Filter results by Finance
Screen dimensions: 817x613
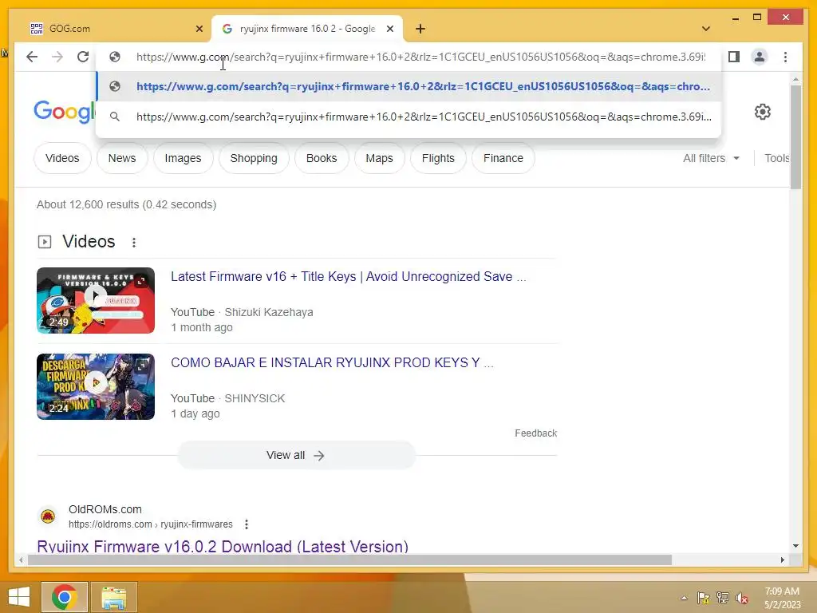pyautogui.click(x=503, y=158)
